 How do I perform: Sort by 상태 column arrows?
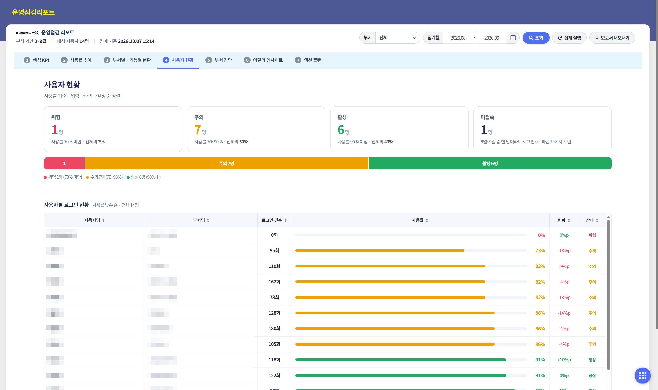tap(597, 220)
